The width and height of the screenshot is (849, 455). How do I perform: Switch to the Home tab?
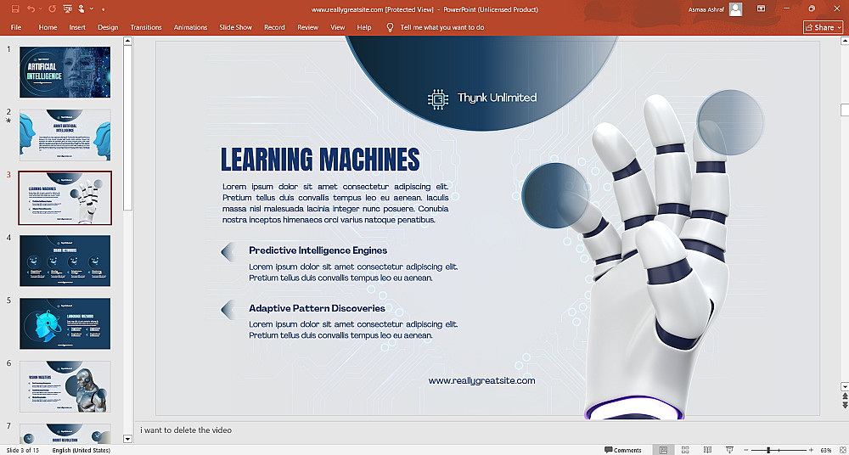click(48, 27)
